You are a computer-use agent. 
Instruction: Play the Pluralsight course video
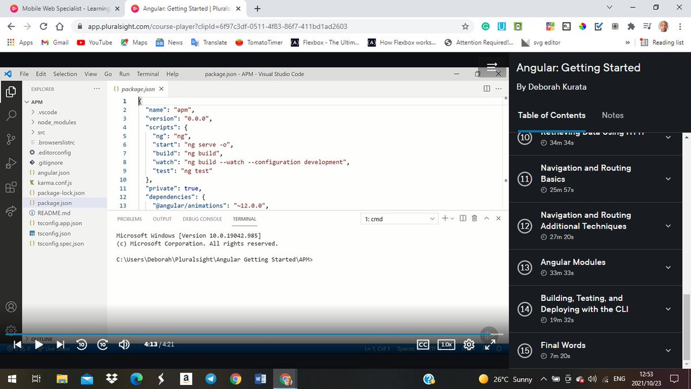pos(38,345)
